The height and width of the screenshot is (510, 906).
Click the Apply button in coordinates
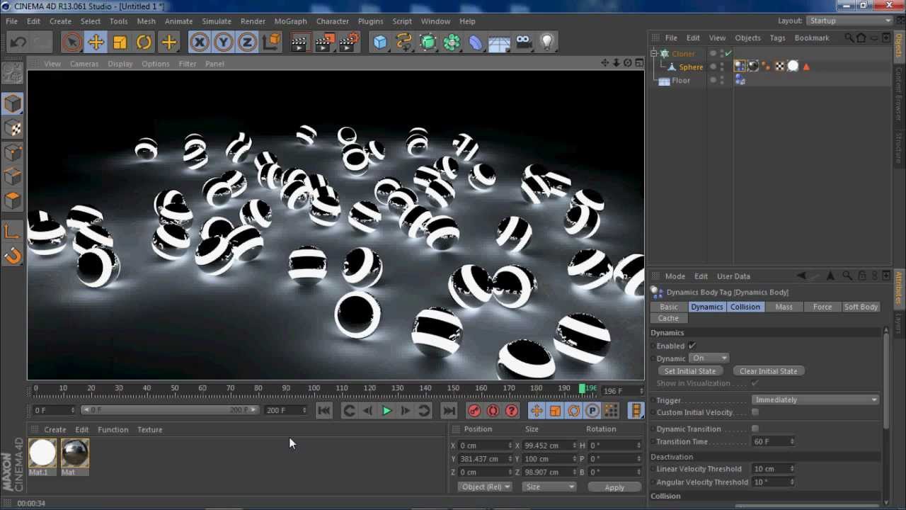(614, 487)
